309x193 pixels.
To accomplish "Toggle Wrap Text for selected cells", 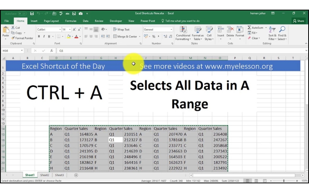I will click(121, 29).
